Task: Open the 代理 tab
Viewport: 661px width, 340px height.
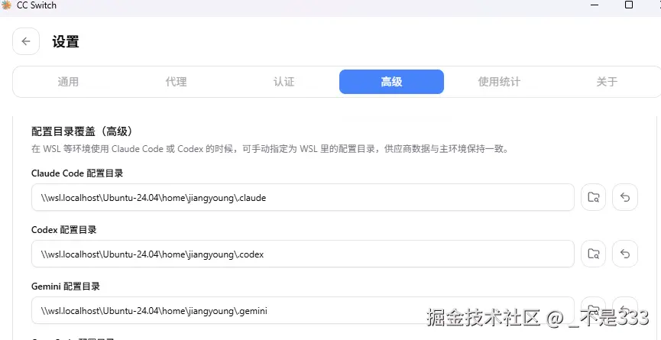Action: click(177, 82)
